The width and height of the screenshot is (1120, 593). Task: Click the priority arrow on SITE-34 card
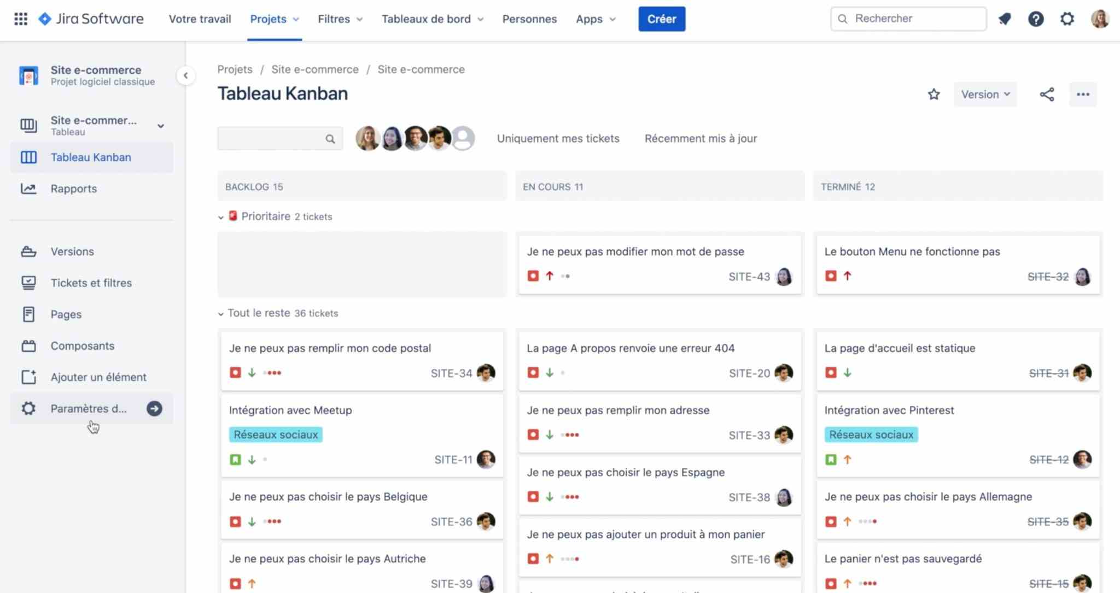pos(252,373)
